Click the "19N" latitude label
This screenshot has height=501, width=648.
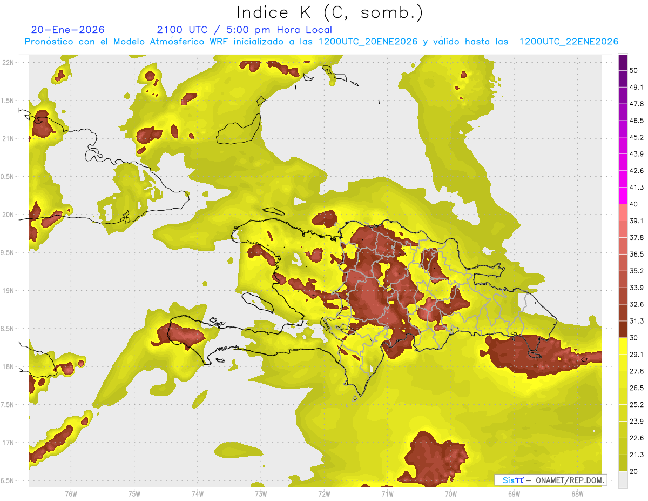8,291
